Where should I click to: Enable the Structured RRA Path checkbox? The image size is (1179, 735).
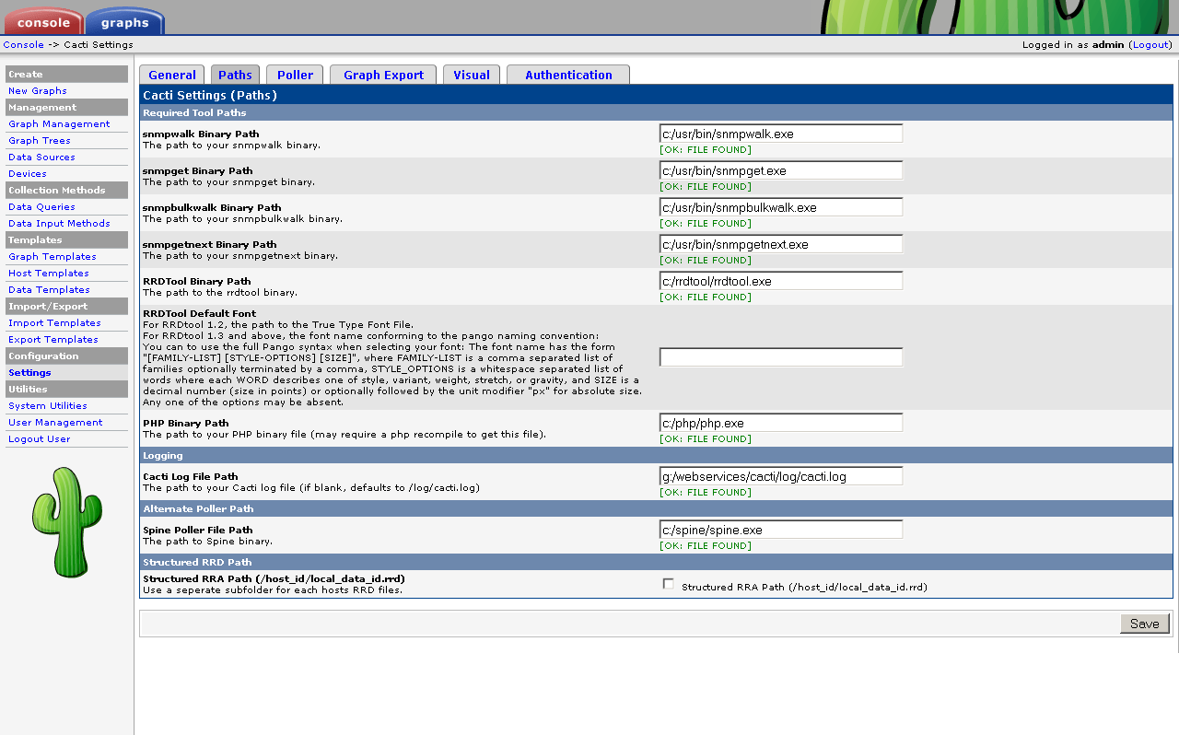click(x=669, y=584)
